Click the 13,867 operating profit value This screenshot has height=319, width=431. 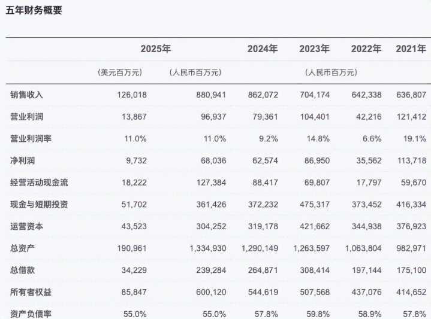[x=134, y=117]
